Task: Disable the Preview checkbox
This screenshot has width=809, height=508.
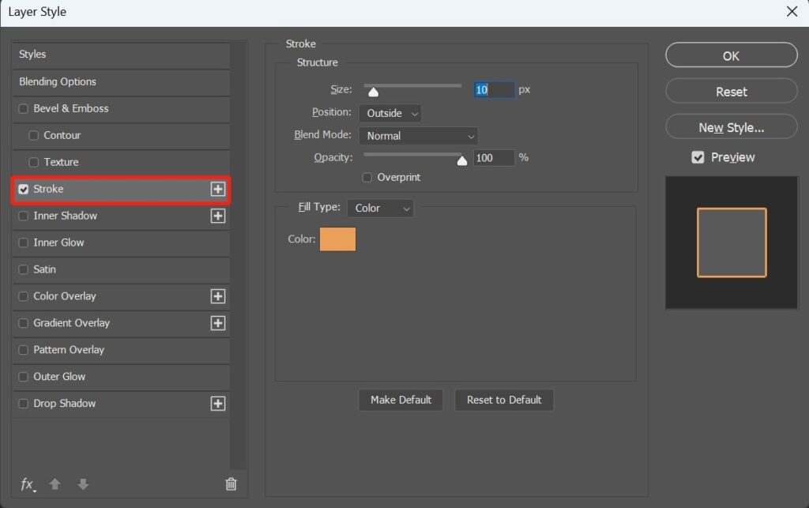Action: 698,156
